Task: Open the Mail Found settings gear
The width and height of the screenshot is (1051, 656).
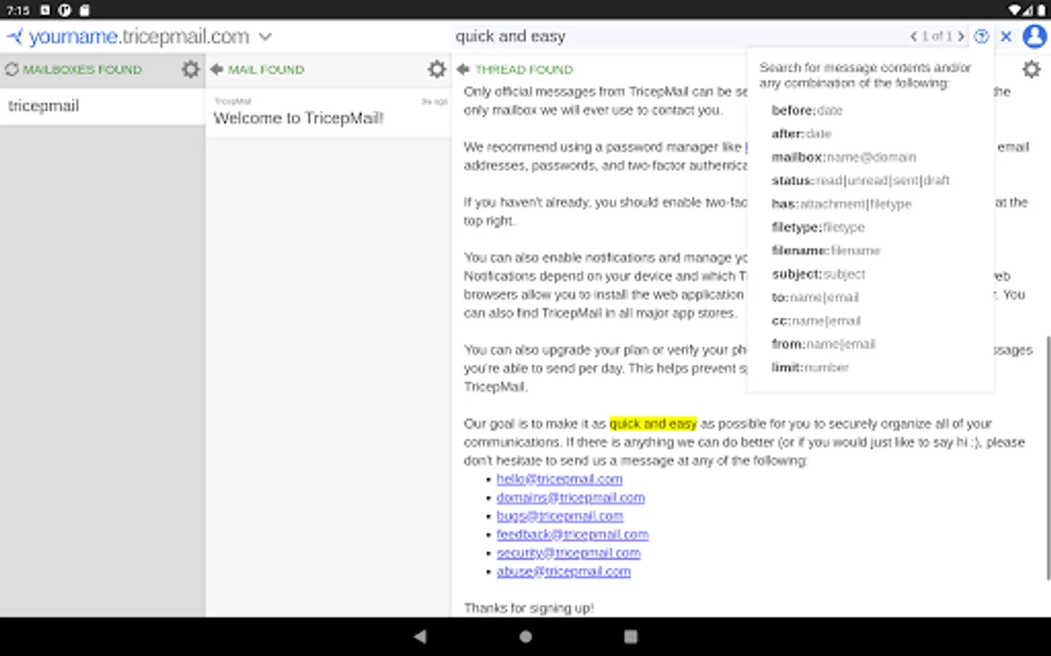Action: (x=436, y=69)
